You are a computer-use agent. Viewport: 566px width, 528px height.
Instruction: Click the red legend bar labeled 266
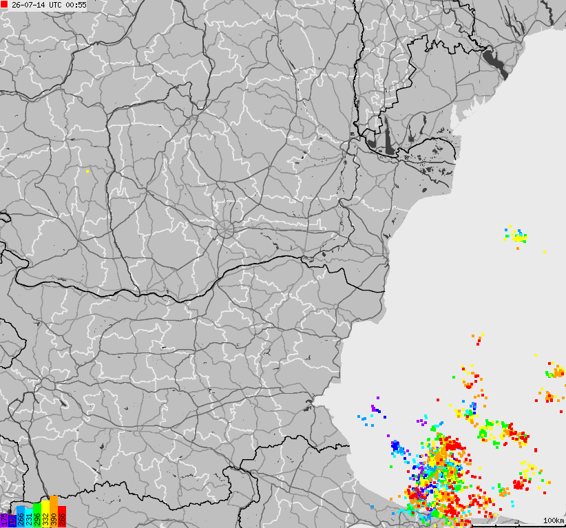pos(62,516)
